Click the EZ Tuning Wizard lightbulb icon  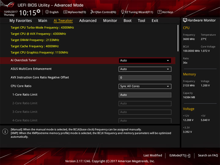[123, 12]
